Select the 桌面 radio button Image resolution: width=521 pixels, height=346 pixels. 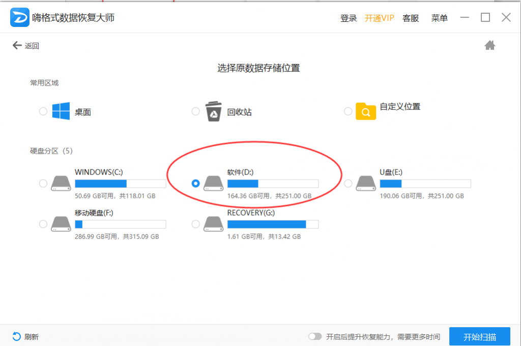pos(43,111)
